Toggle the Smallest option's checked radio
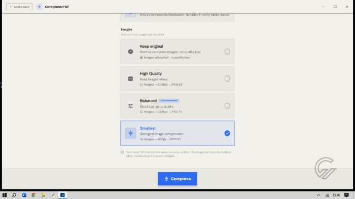355x199 pixels. 227,133
